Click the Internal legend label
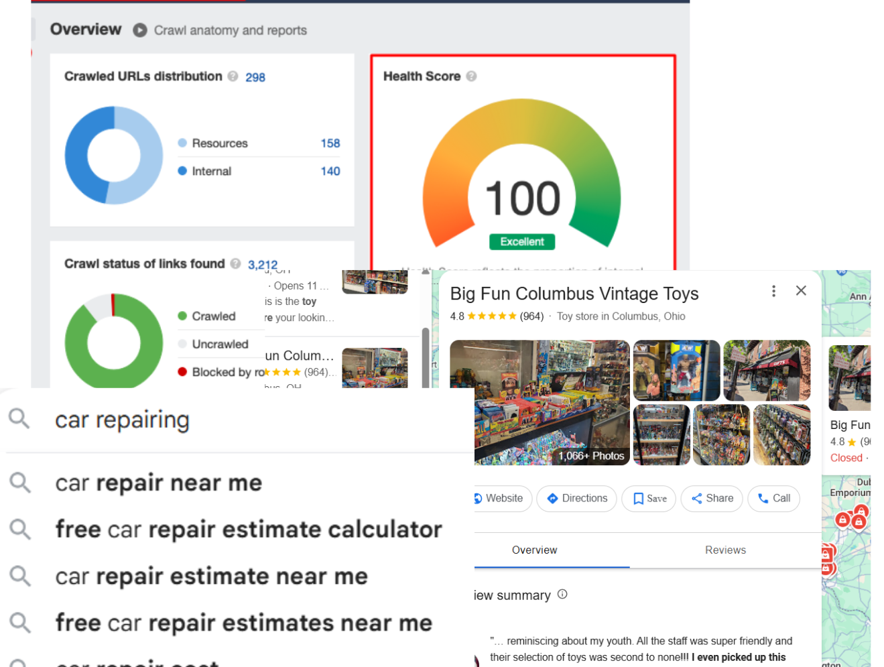 tap(212, 172)
